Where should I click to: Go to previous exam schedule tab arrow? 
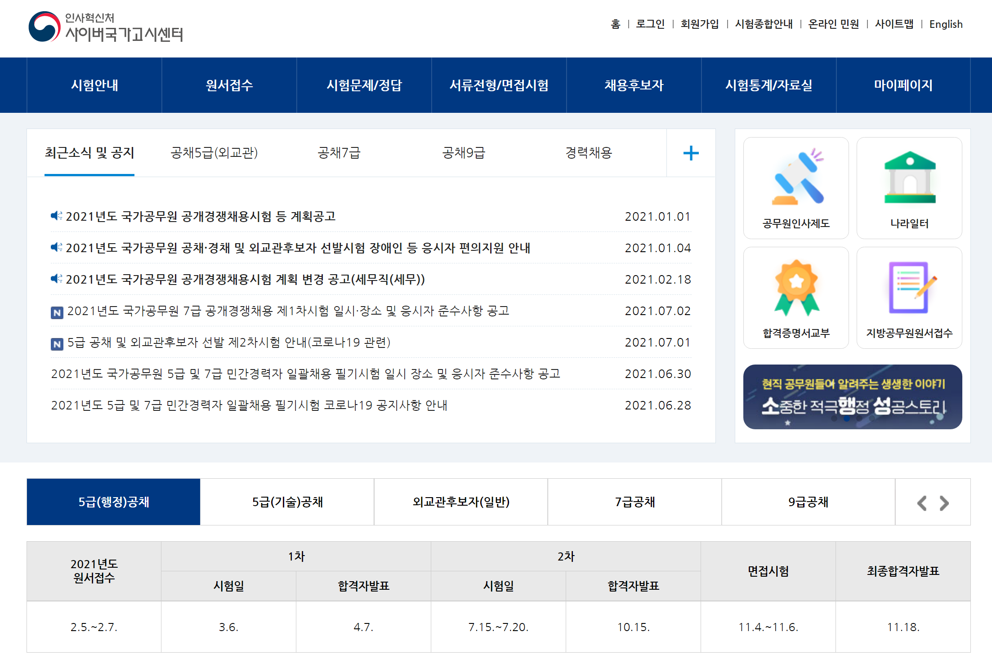922,503
